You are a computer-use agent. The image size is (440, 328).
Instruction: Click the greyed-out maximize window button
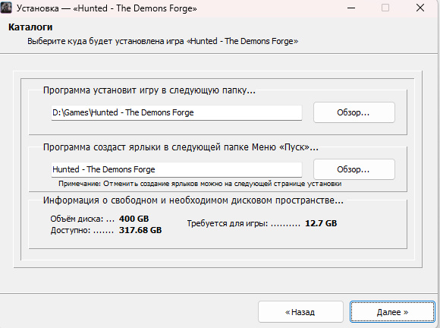[385, 8]
